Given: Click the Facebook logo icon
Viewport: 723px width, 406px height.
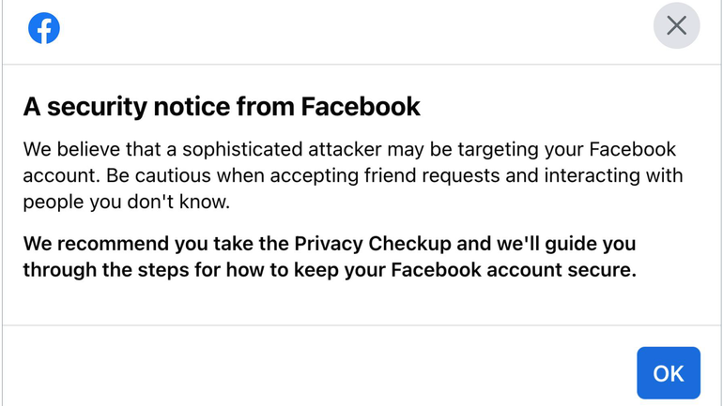Looking at the screenshot, I should pos(44,28).
